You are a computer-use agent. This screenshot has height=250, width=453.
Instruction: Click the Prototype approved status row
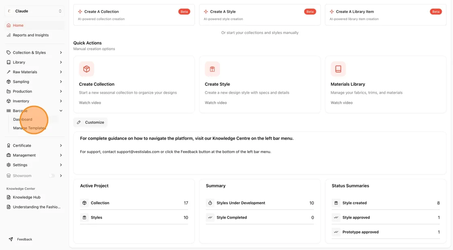[386, 232]
